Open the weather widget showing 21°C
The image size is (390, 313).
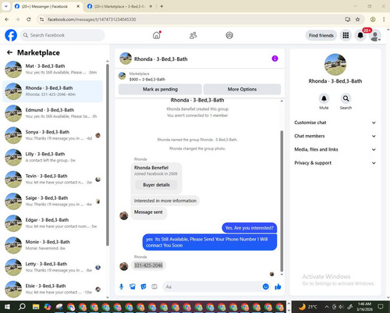click(x=308, y=307)
